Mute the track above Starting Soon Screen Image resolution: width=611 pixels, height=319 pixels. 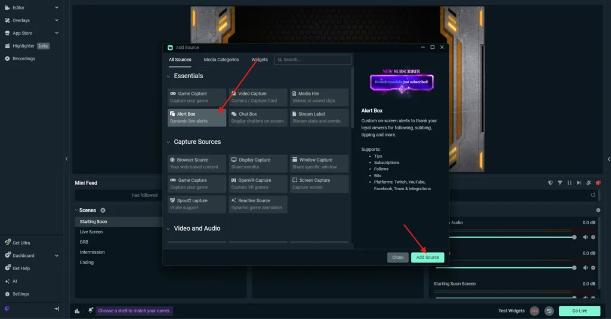pos(585,268)
